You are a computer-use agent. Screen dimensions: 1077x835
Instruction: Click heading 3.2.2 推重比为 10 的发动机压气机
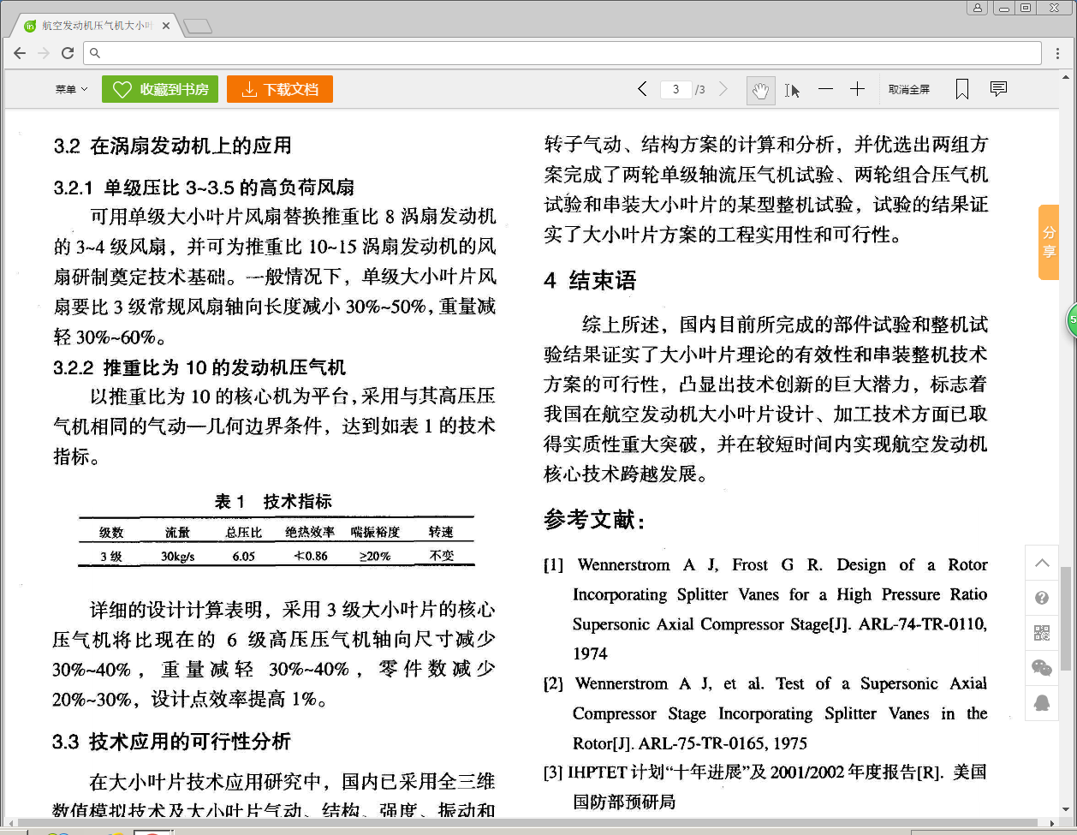199,367
